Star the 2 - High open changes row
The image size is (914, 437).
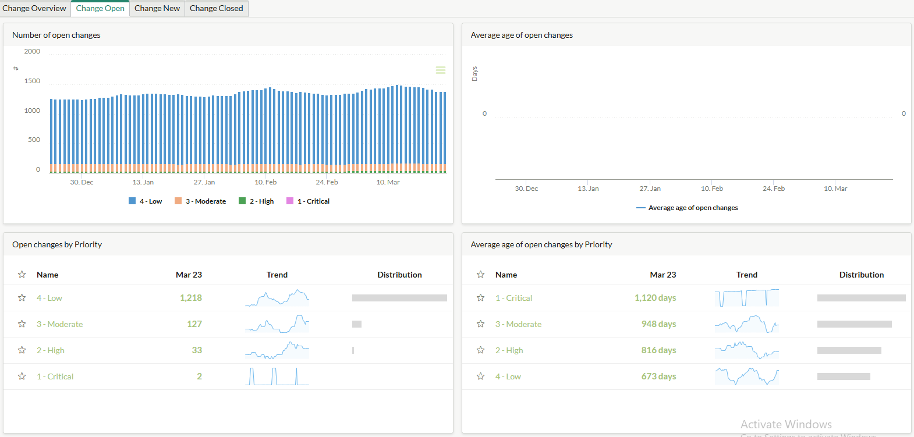click(x=22, y=350)
